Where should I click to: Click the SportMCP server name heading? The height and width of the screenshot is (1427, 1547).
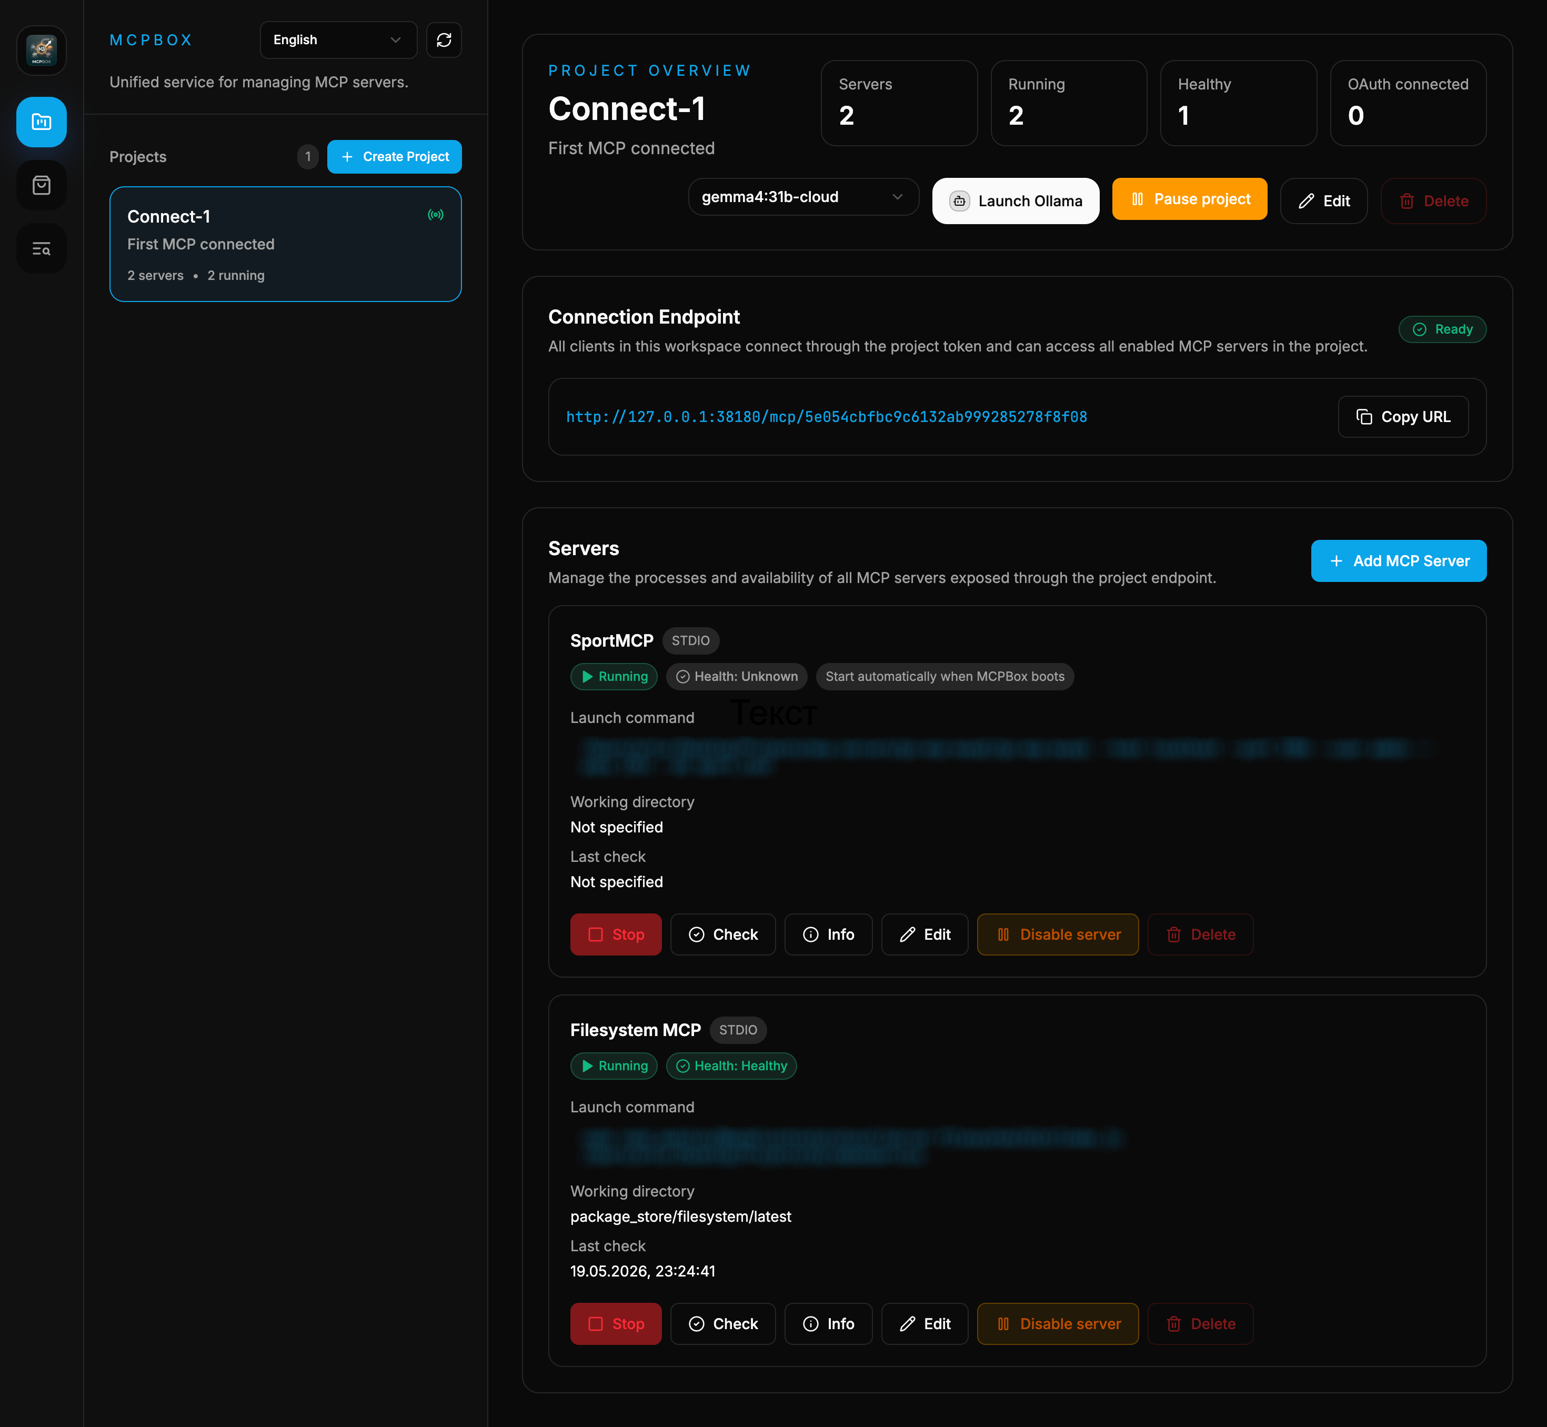pos(611,641)
